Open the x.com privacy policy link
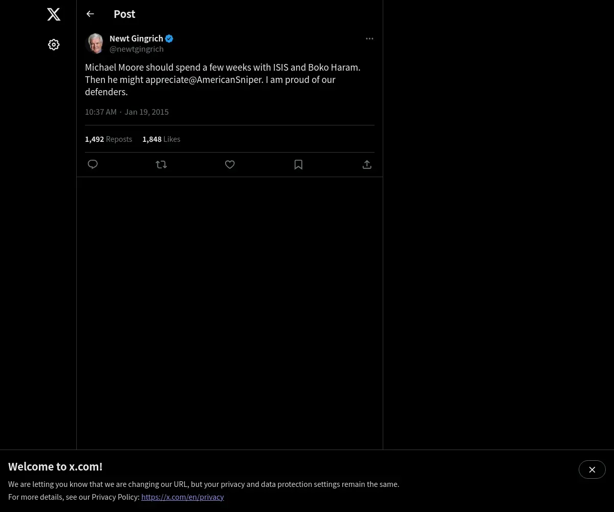This screenshot has width=614, height=512. pos(183,497)
